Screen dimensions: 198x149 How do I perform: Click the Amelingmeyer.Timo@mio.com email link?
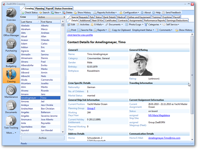[164, 138]
